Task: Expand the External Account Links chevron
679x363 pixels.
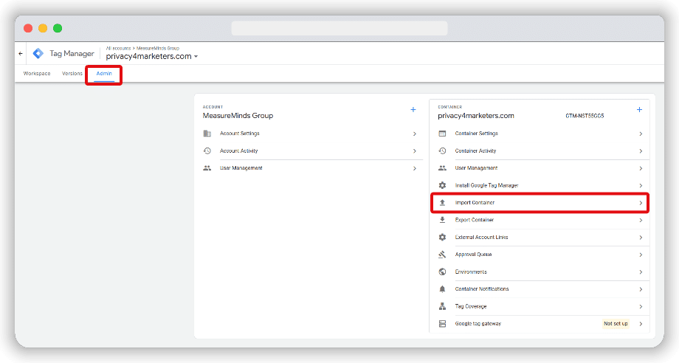Action: coord(640,238)
